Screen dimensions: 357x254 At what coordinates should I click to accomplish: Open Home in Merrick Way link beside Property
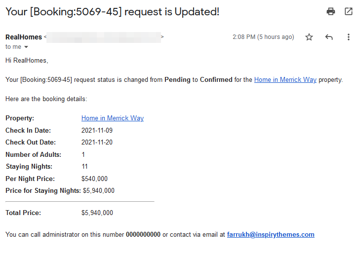click(x=113, y=118)
